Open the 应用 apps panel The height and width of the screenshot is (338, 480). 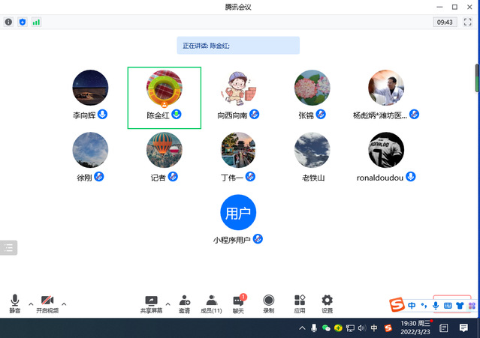300,302
